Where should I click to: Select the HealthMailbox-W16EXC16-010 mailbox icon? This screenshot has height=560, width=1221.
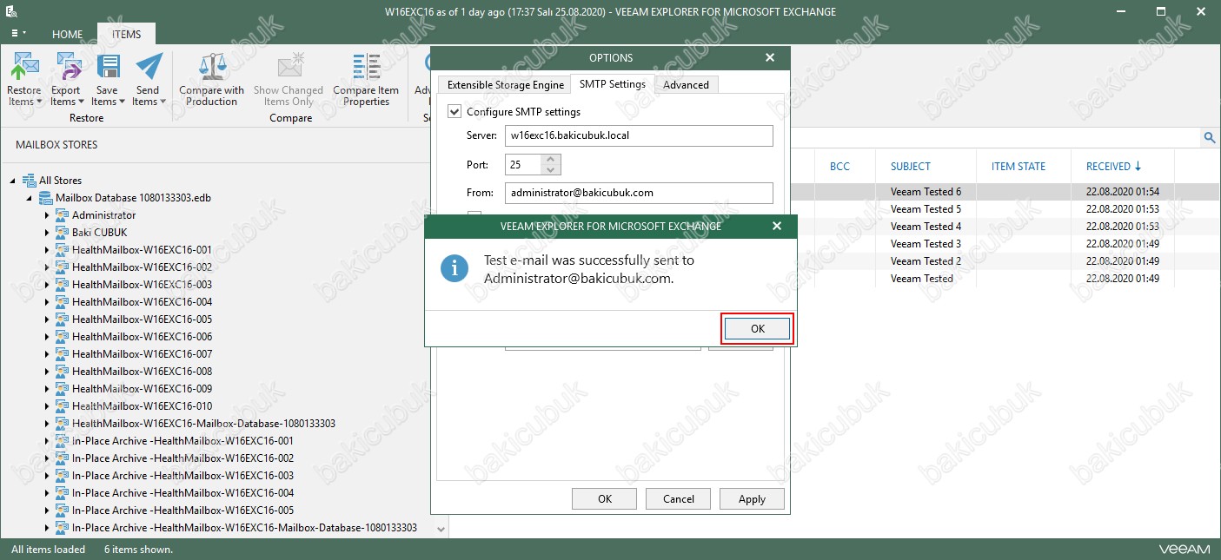[62, 406]
